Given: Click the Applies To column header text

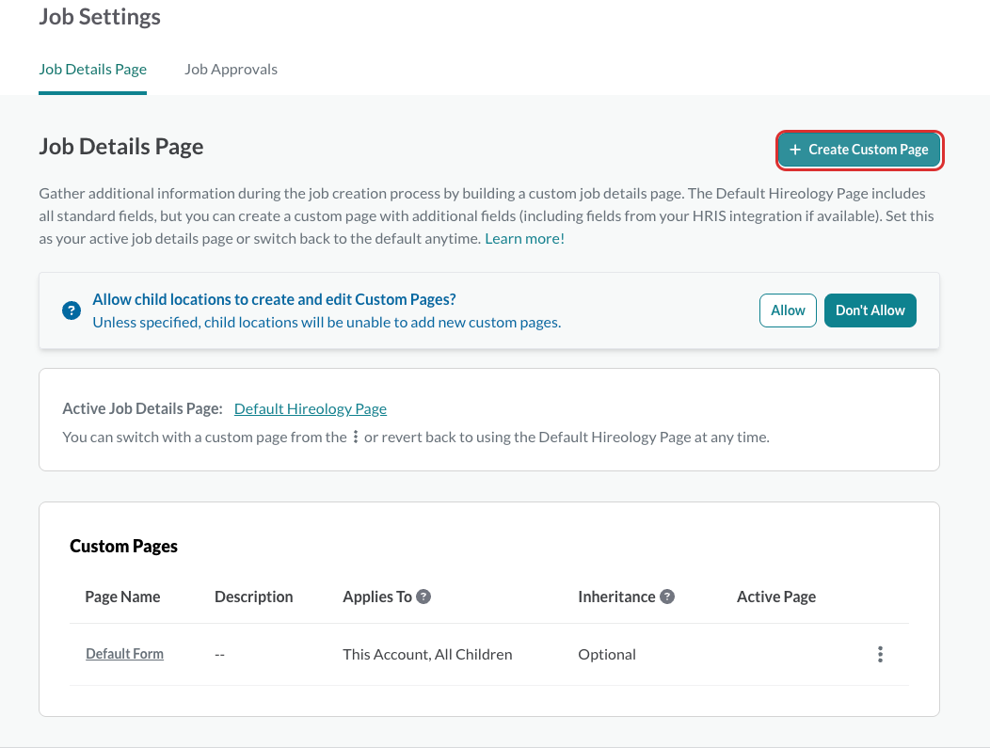Looking at the screenshot, I should point(377,597).
